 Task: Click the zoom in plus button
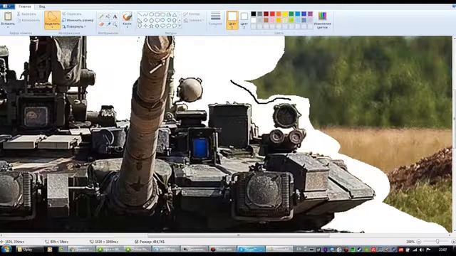[453, 242]
